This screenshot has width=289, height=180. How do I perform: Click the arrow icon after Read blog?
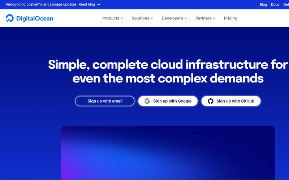tap(99, 4)
